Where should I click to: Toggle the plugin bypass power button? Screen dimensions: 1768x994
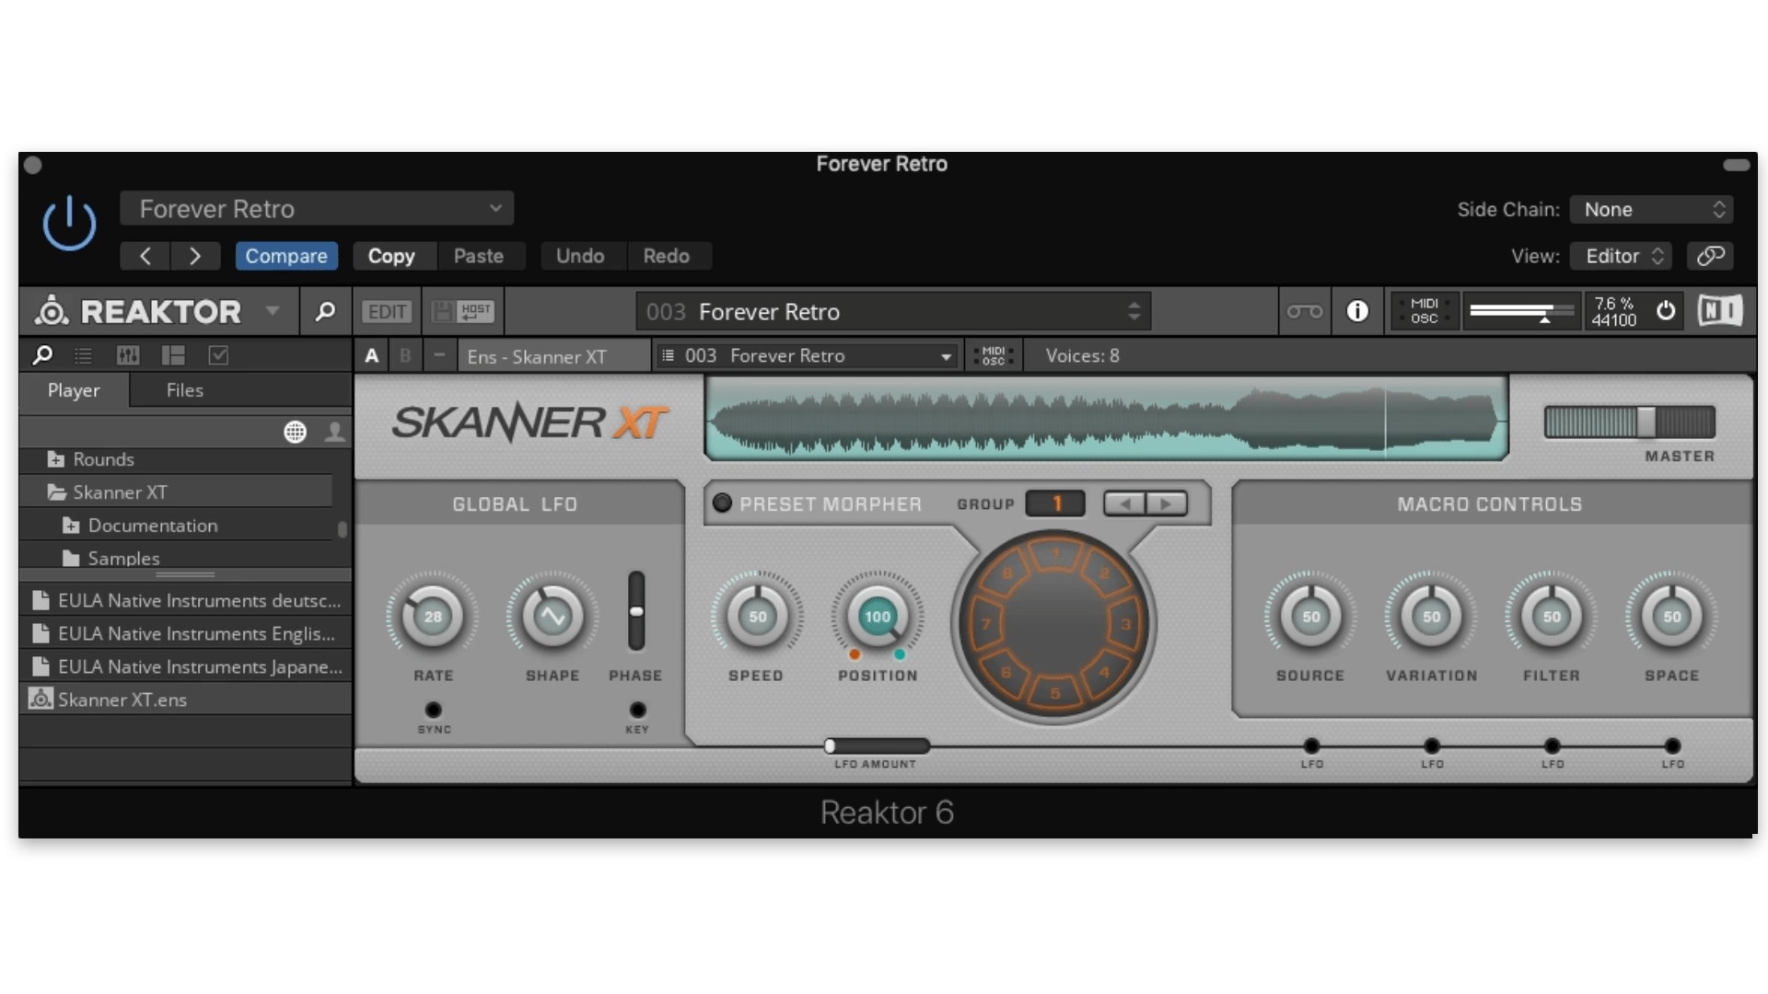point(69,224)
